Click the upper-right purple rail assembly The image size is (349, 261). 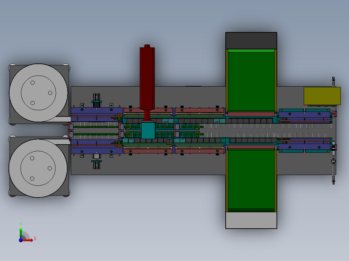pyautogui.click(x=304, y=115)
